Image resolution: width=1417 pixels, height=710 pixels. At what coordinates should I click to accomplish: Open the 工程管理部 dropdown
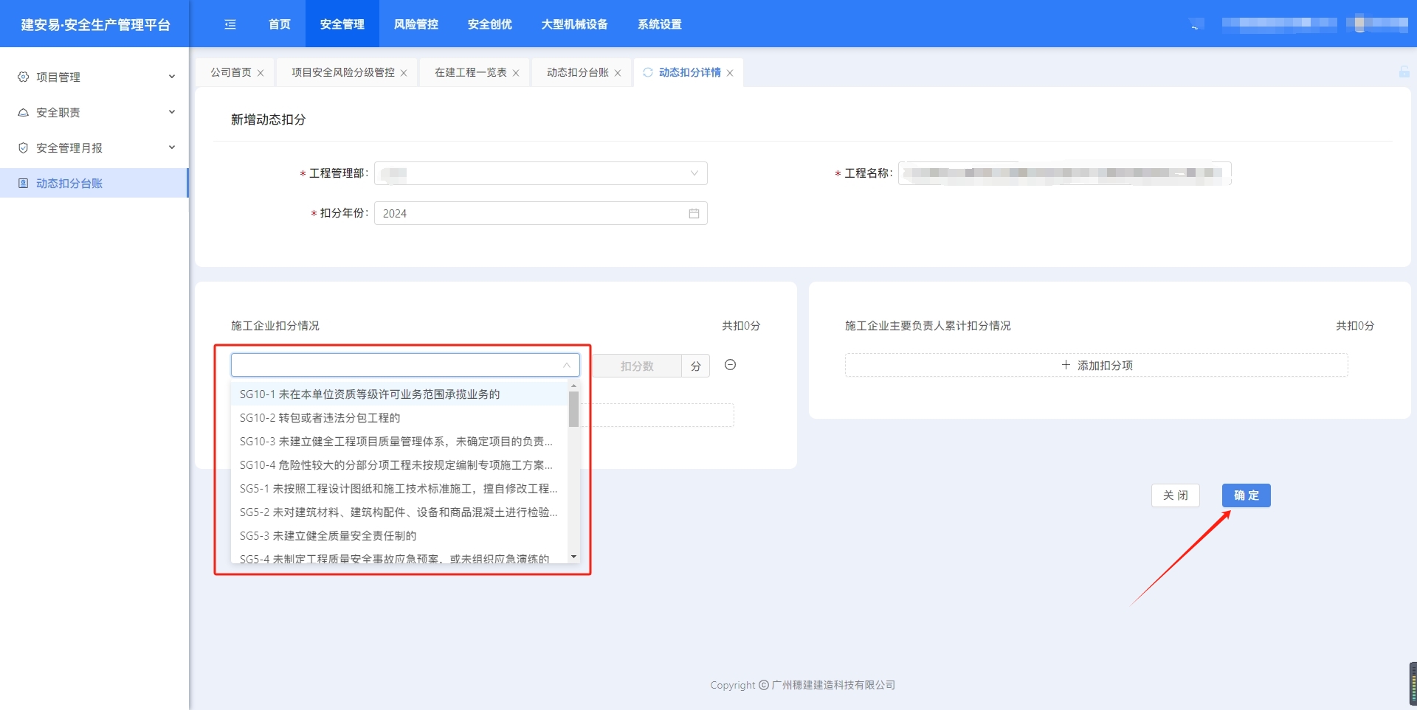click(x=540, y=173)
